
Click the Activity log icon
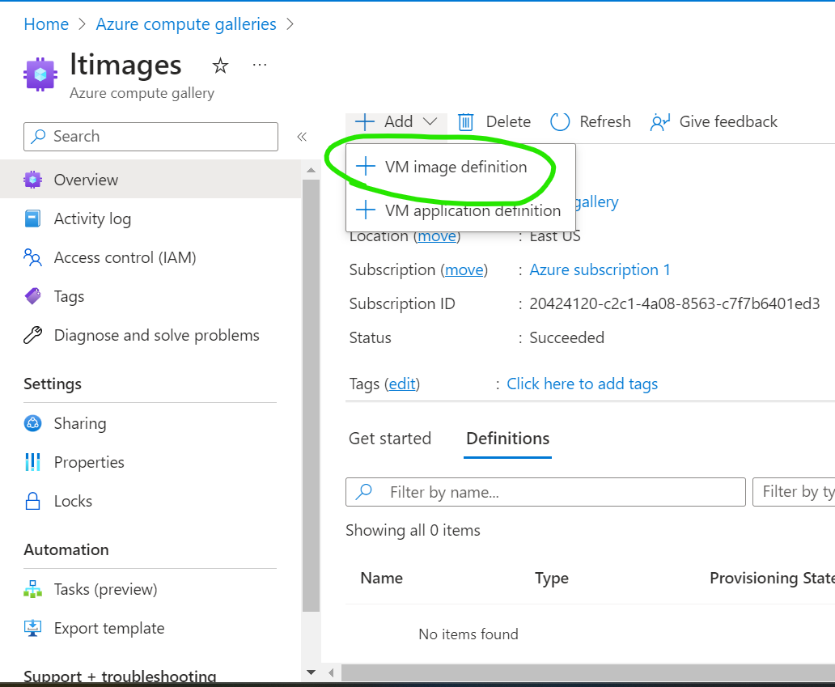click(33, 218)
